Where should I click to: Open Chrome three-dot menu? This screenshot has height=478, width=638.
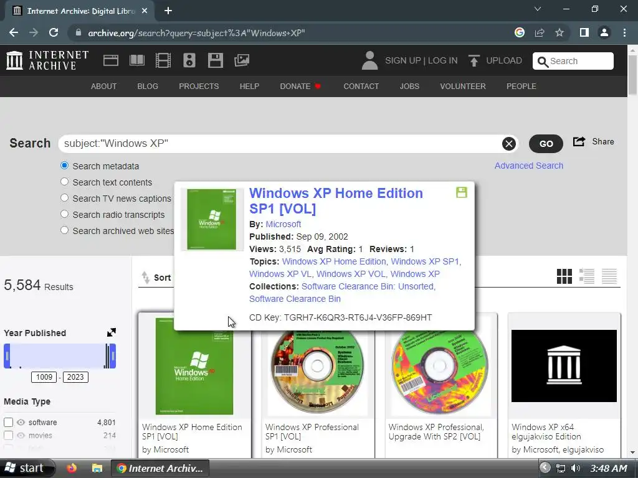pyautogui.click(x=624, y=32)
